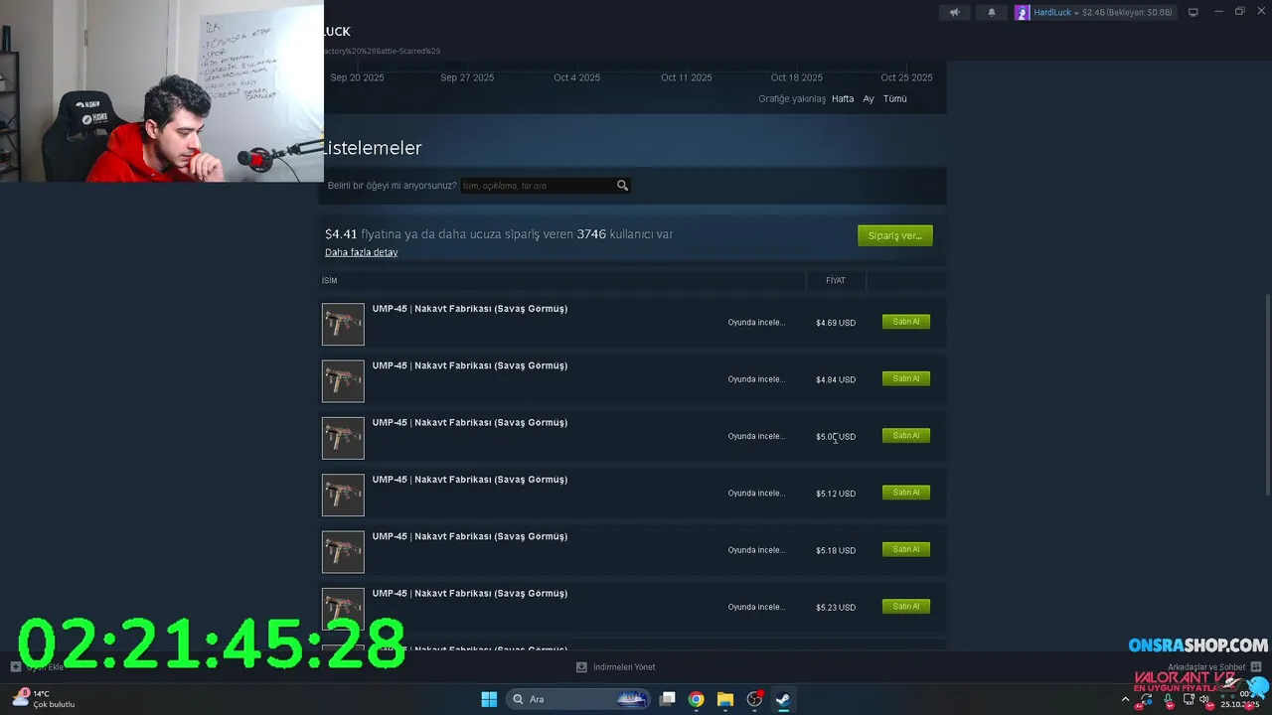Image resolution: width=1272 pixels, height=715 pixels.
Task: Open Task View on the taskbar
Action: tap(668, 699)
